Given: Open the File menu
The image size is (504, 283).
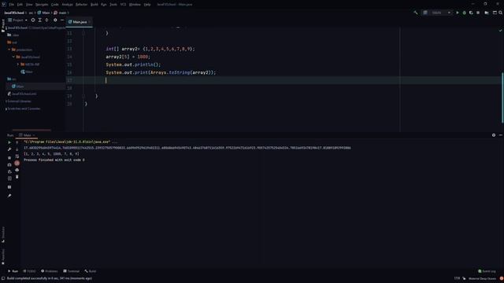Looking at the screenshot, I should 12,5.
